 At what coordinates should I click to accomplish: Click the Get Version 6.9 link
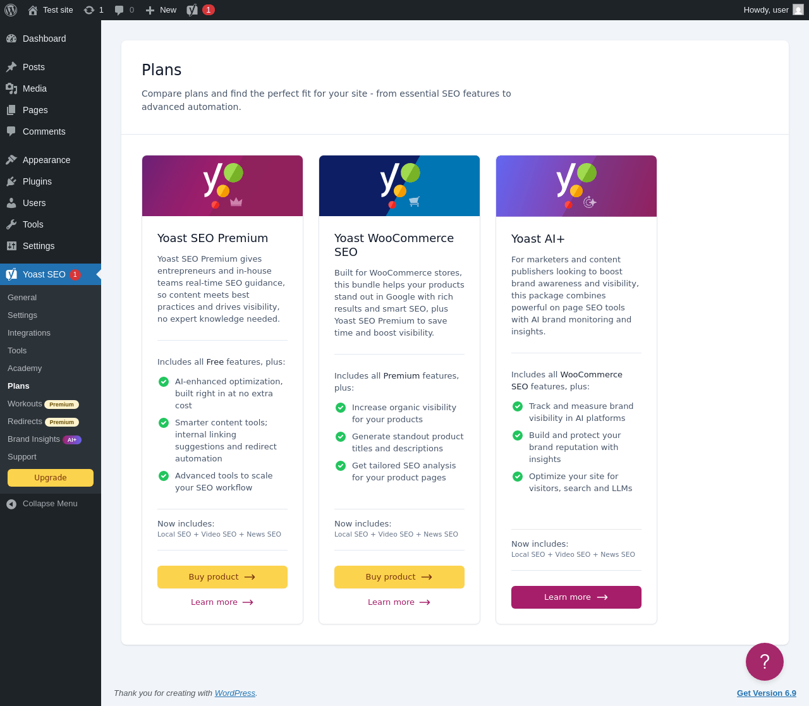(x=767, y=693)
